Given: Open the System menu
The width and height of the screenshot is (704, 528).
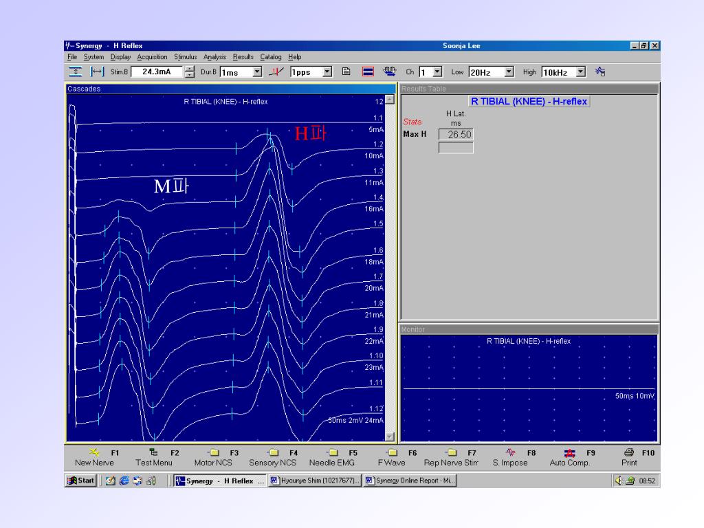Looking at the screenshot, I should [93, 57].
